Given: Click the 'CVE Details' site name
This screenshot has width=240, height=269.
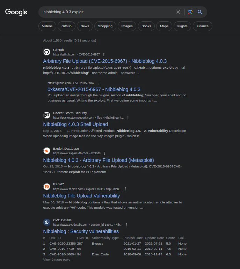Looking at the screenshot, I should pyautogui.click(x=62, y=220).
